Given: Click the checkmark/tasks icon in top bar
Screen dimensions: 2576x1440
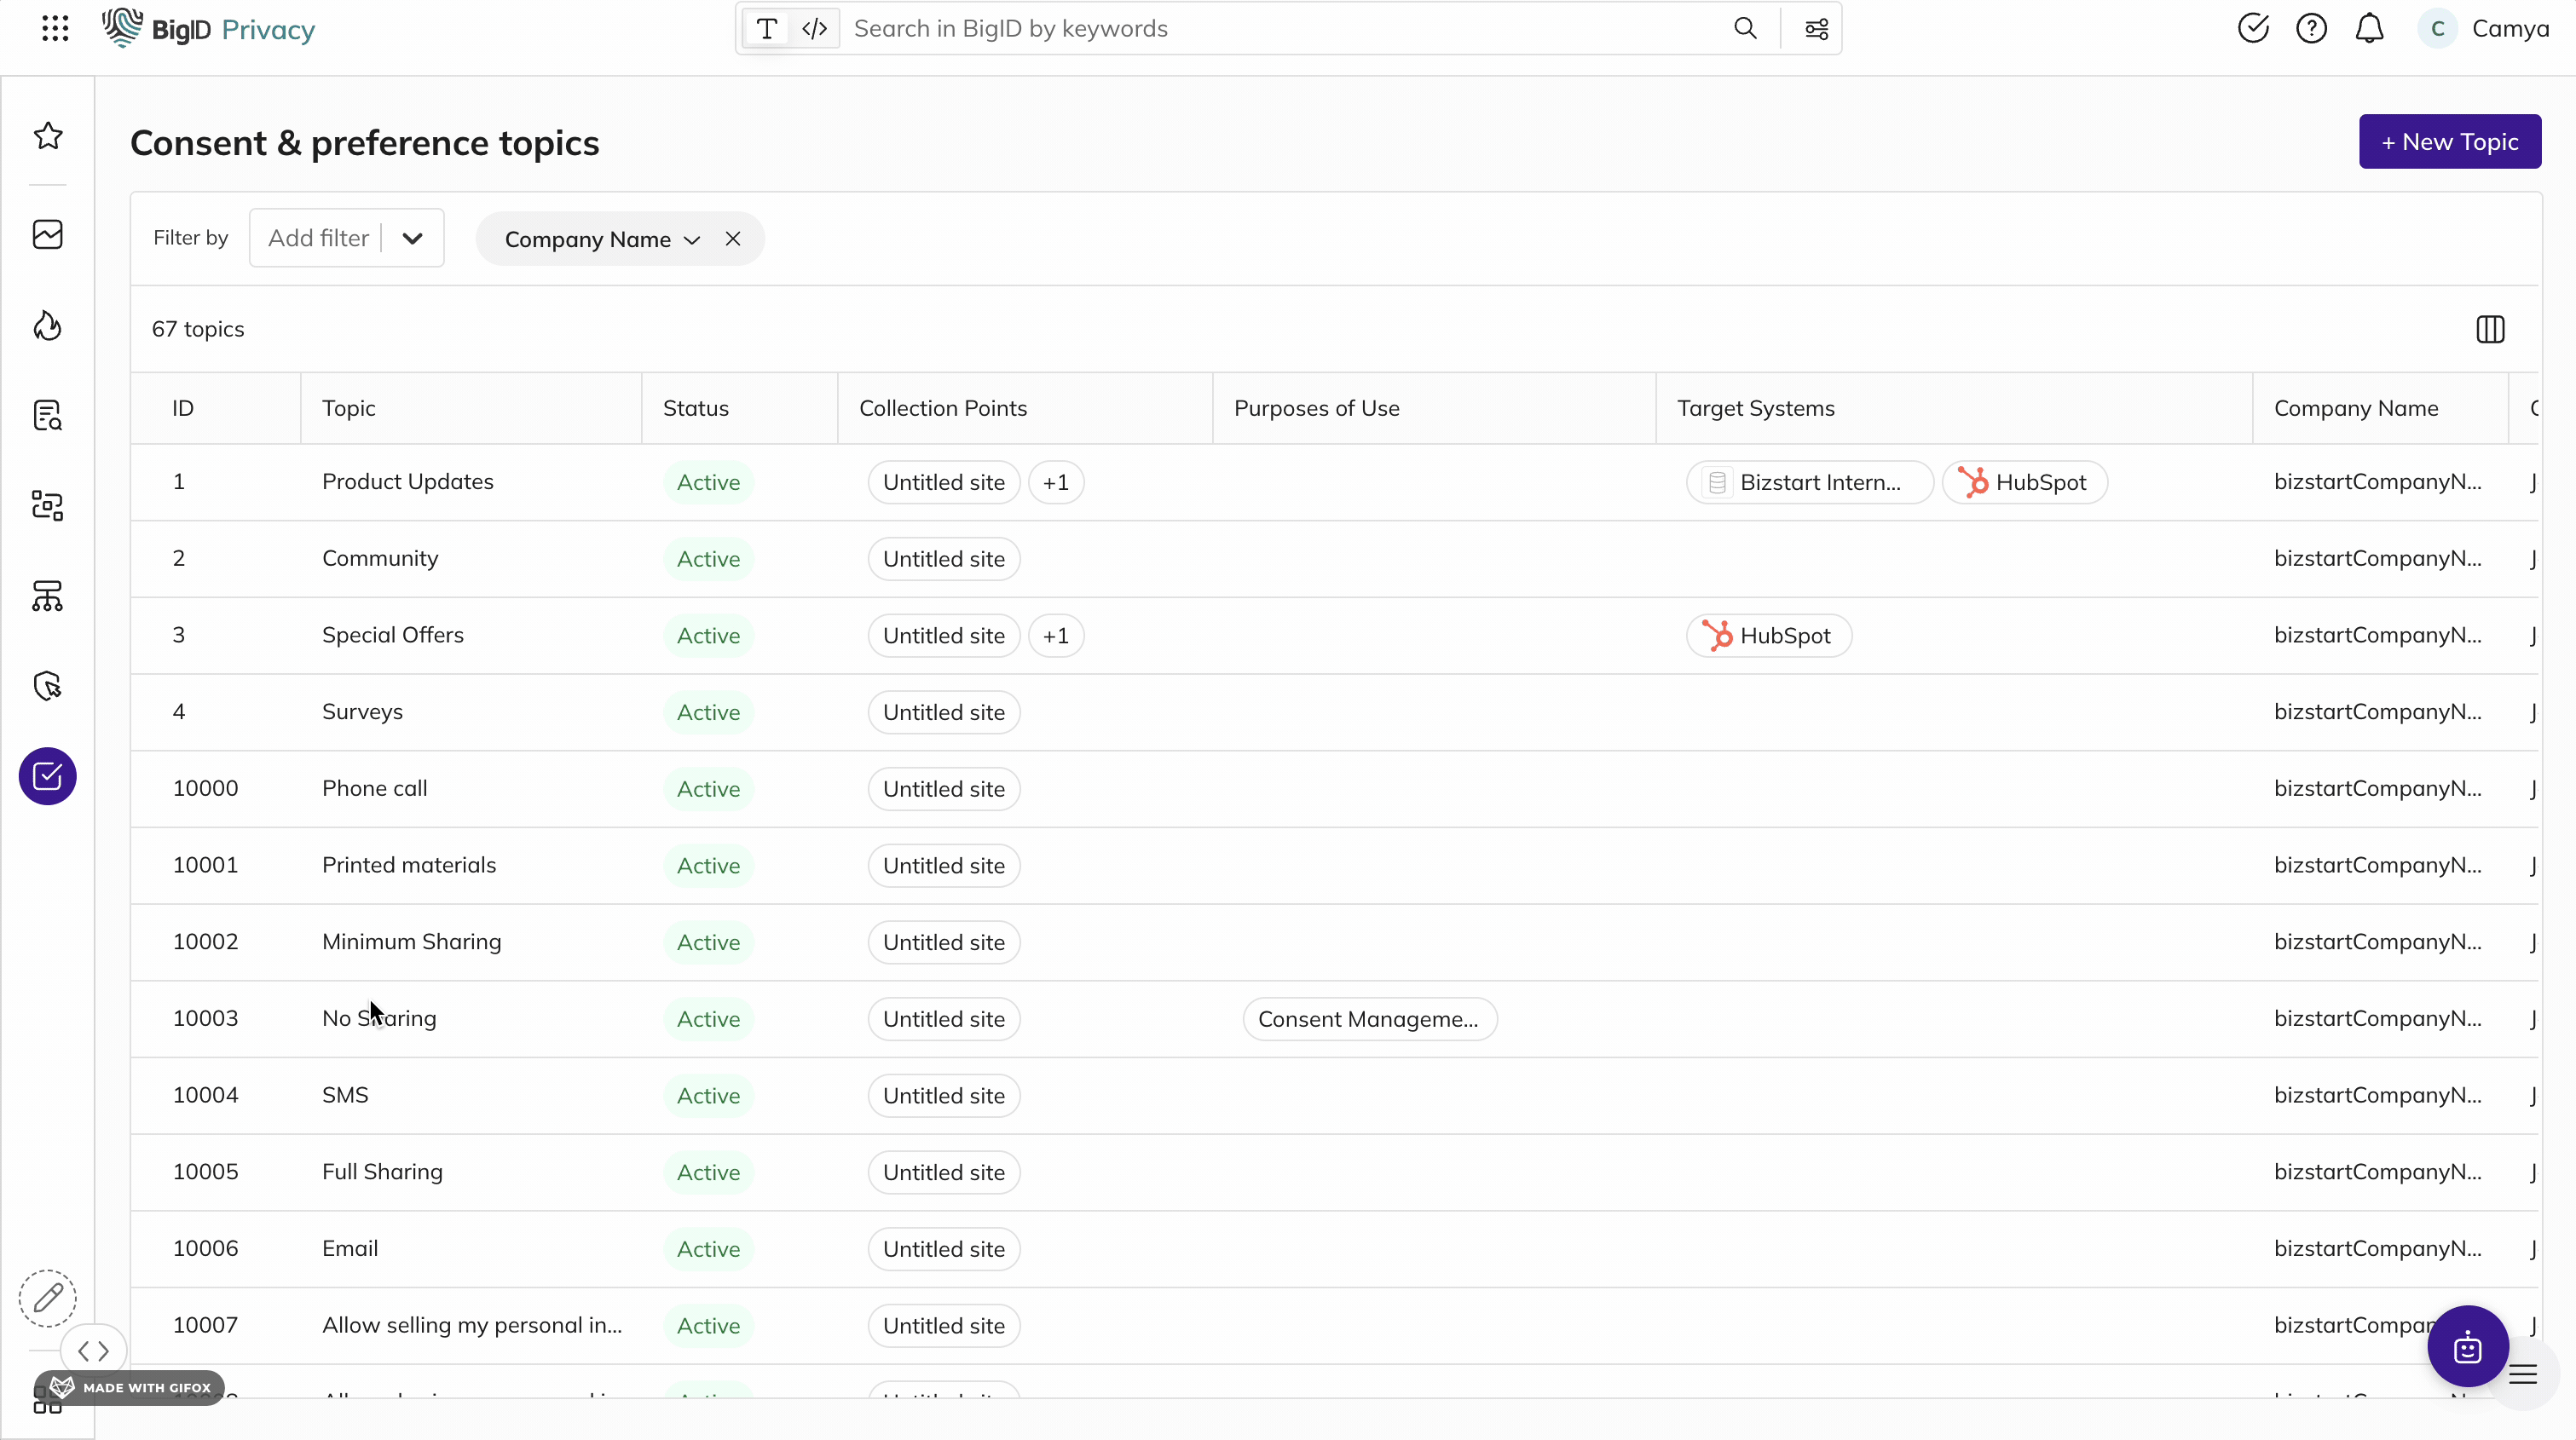Looking at the screenshot, I should 2254,28.
